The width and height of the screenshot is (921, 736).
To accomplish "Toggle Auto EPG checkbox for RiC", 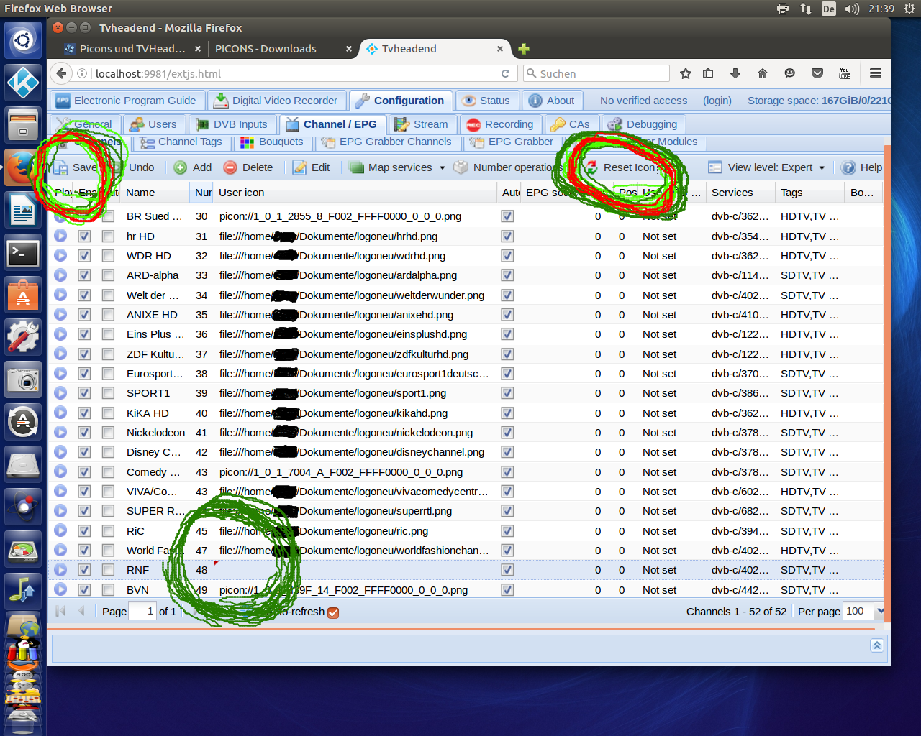I will (507, 530).
